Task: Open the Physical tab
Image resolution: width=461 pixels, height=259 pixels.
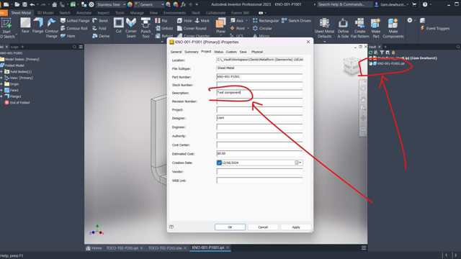Action: click(x=257, y=52)
